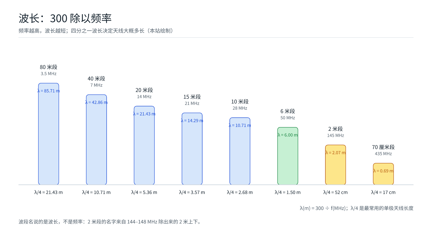The image size is (432, 234).
Task: Select the λ = 21.43 m bar
Action: coord(144,145)
